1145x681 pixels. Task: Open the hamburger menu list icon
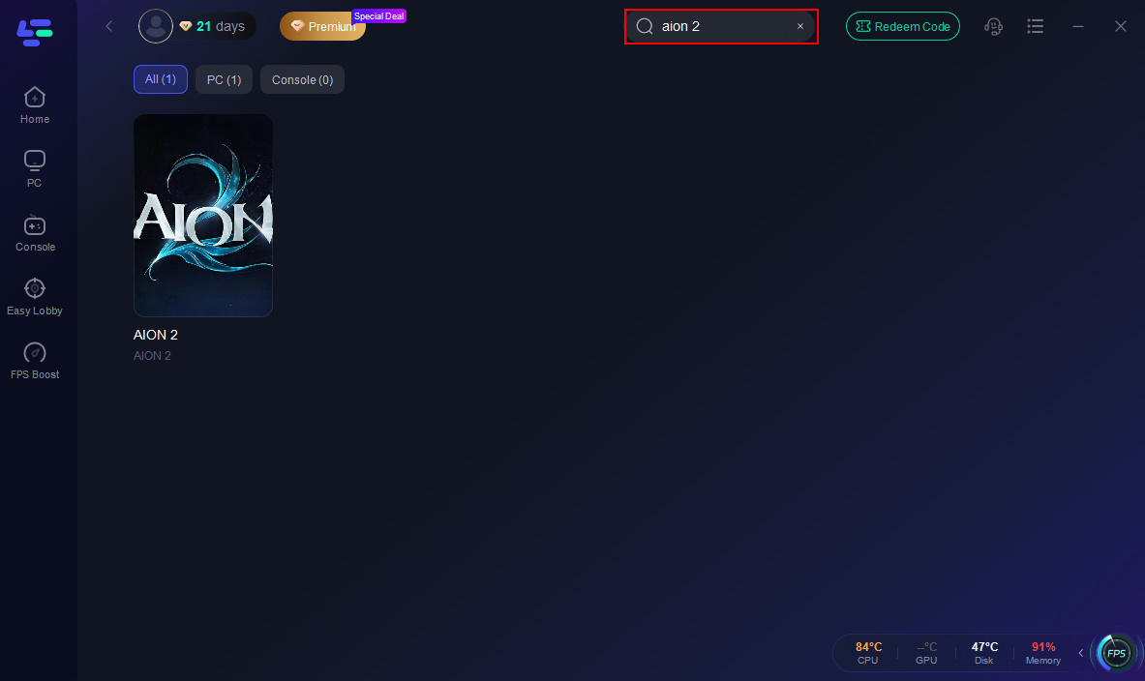(x=1036, y=26)
